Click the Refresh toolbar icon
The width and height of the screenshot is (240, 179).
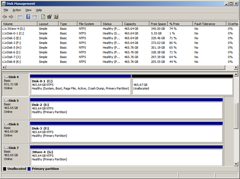point(43,17)
